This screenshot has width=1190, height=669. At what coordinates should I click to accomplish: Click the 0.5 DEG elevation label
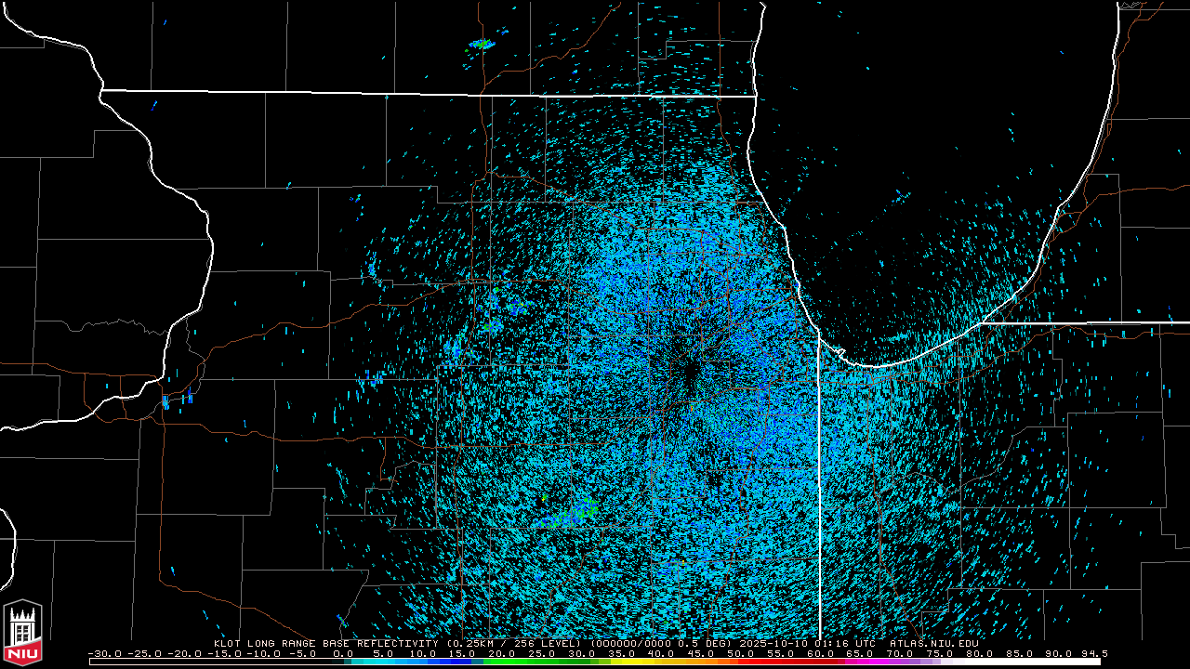click(x=706, y=643)
